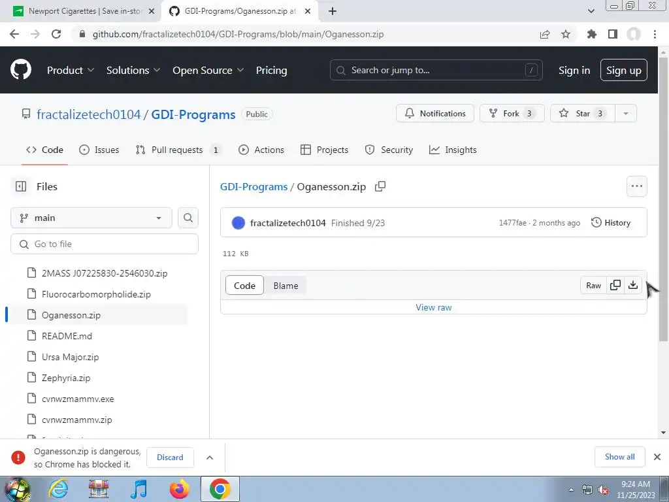This screenshot has width=669, height=502.
Task: Open the Chrome profile avatar
Action: [x=634, y=34]
